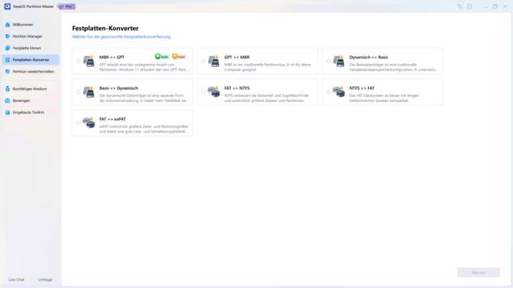Click the 'GPT erlaubt eine fast unbegrenzte' description

point(144,67)
